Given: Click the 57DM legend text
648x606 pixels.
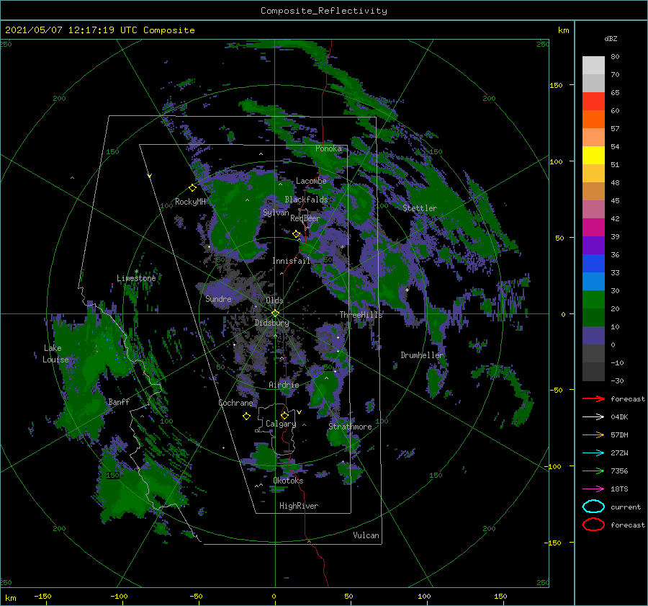Looking at the screenshot, I should [x=619, y=435].
